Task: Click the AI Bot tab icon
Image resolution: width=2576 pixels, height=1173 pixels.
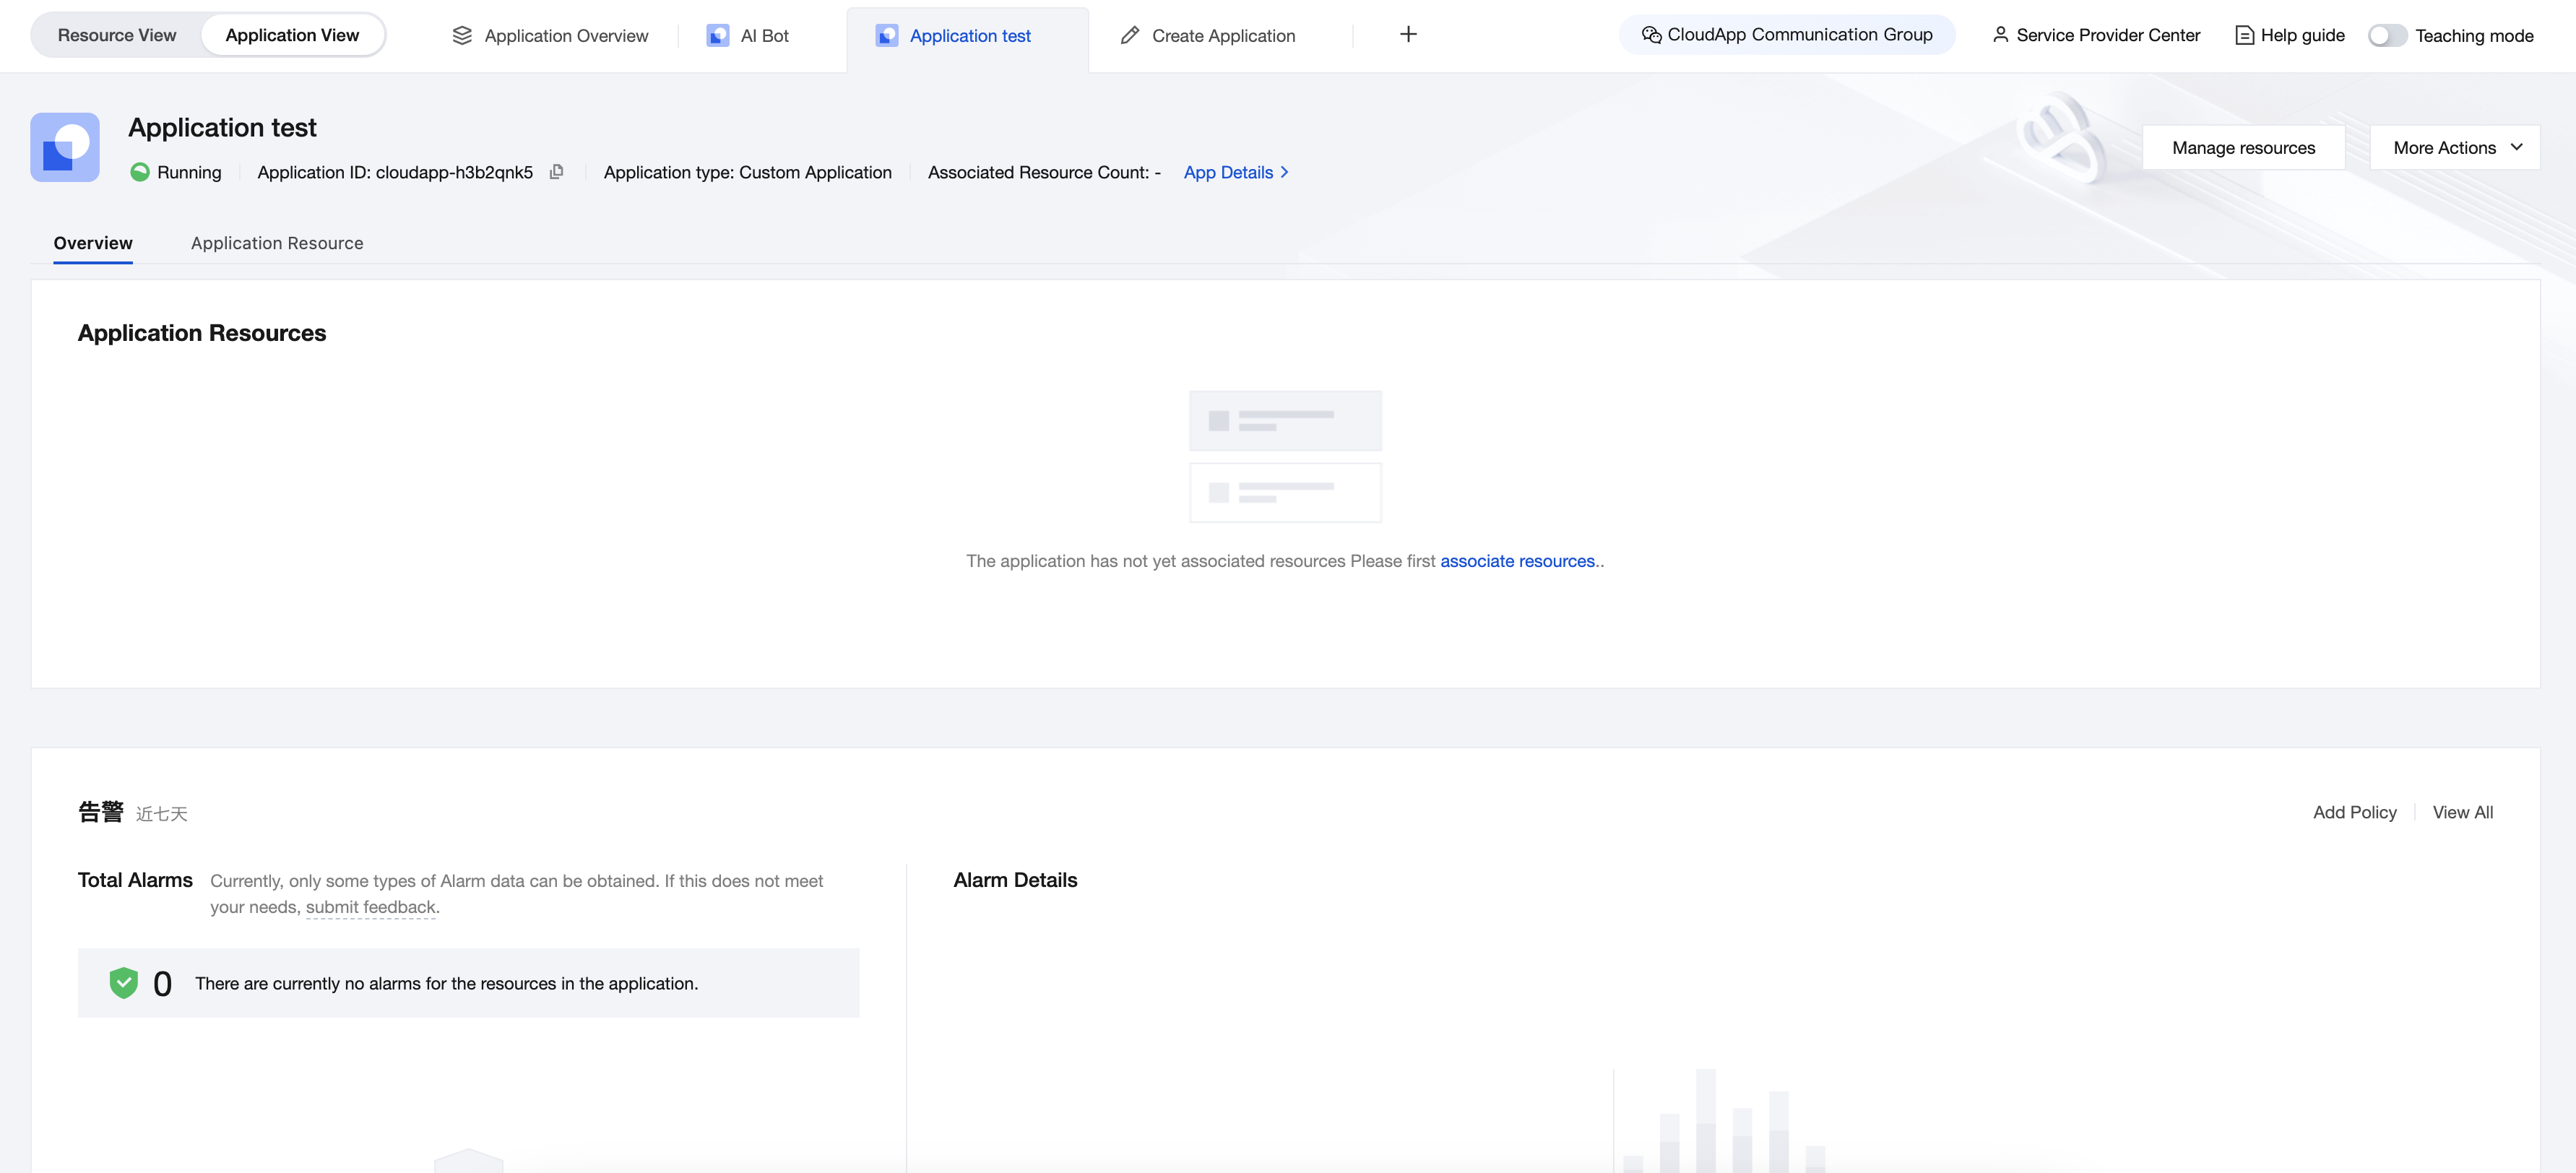Action: tap(717, 36)
